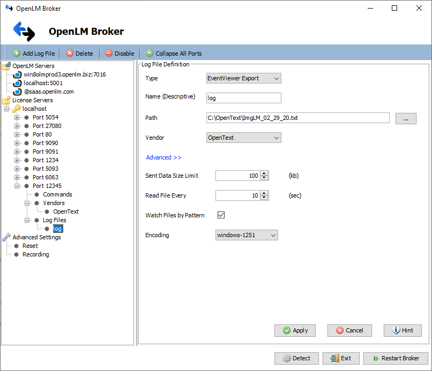Select the Recording item under Advanced Settings
Image resolution: width=432 pixels, height=371 pixels.
[35, 254]
